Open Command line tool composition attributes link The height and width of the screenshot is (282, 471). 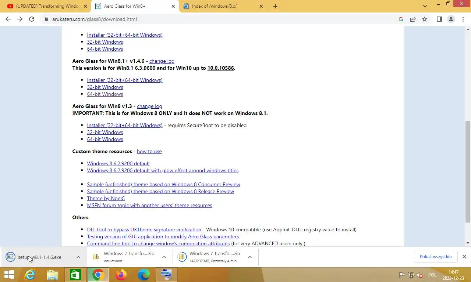click(x=158, y=243)
